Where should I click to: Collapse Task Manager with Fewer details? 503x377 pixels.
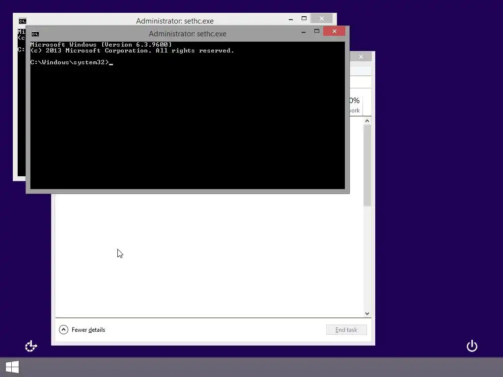click(x=82, y=329)
